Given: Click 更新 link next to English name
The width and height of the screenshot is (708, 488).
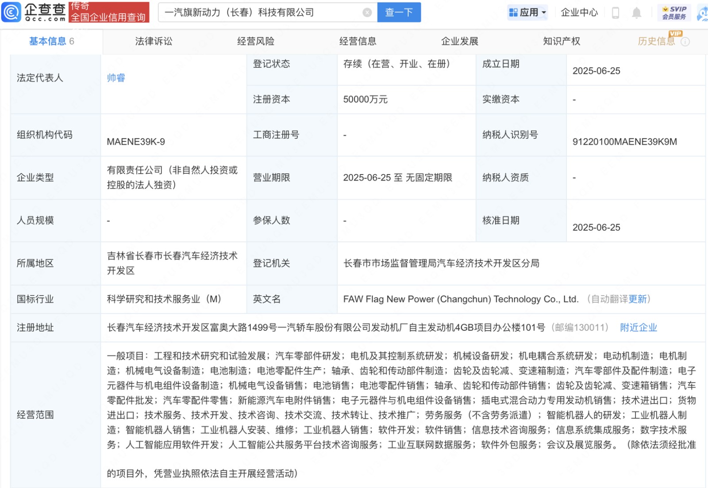Looking at the screenshot, I should pos(638,299).
